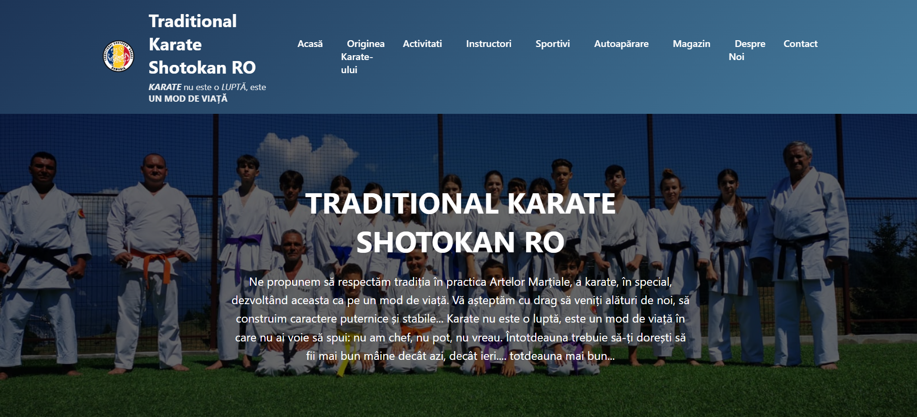Navigate to the Sportivi section

tap(552, 44)
